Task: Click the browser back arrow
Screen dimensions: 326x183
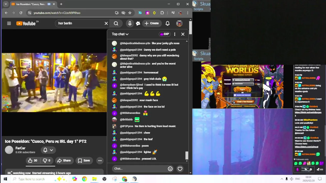Action: point(6,13)
